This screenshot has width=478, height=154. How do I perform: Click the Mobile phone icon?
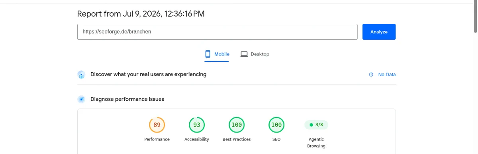click(x=208, y=54)
